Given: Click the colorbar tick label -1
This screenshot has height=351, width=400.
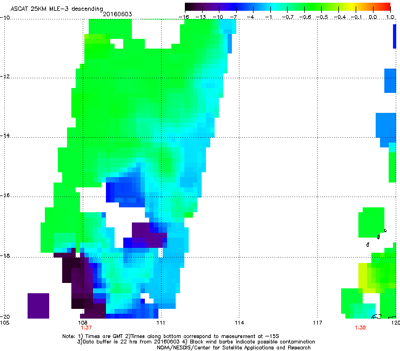Looking at the screenshot, I should click(x=268, y=17).
